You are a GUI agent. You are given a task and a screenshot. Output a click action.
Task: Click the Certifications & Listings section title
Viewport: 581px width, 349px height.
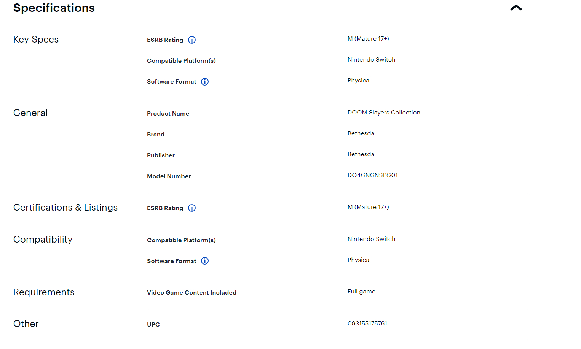coord(65,208)
